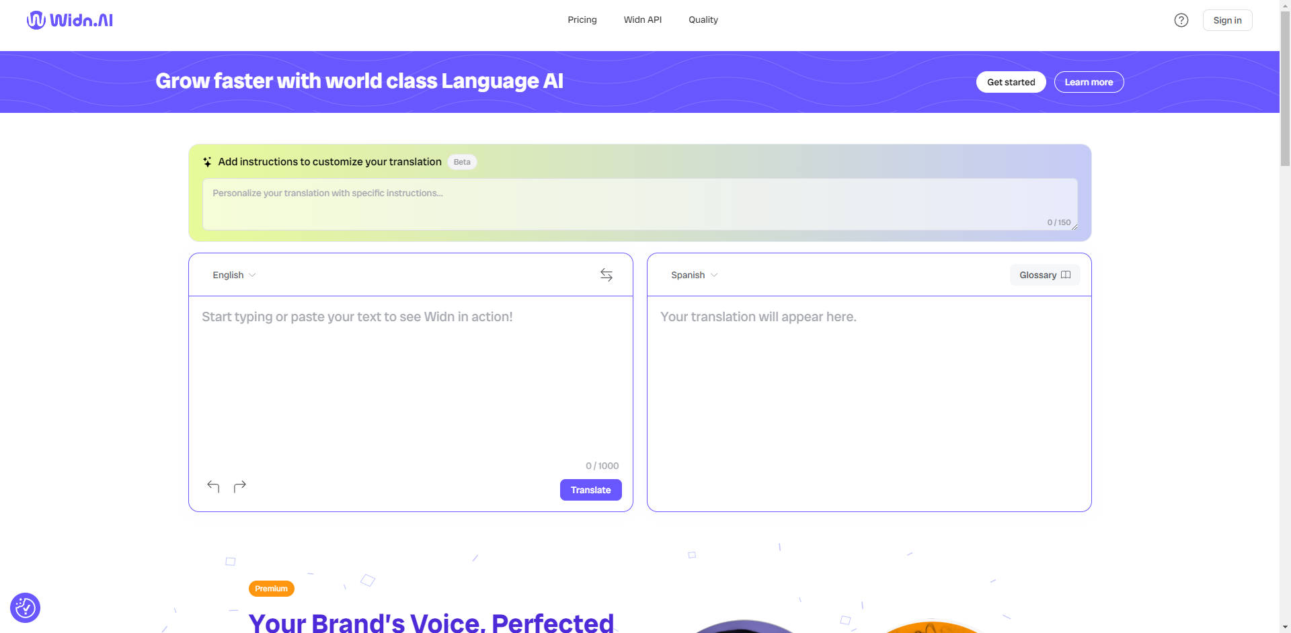1291x633 pixels.
Task: Open the Widn API menu item
Action: [x=642, y=19]
